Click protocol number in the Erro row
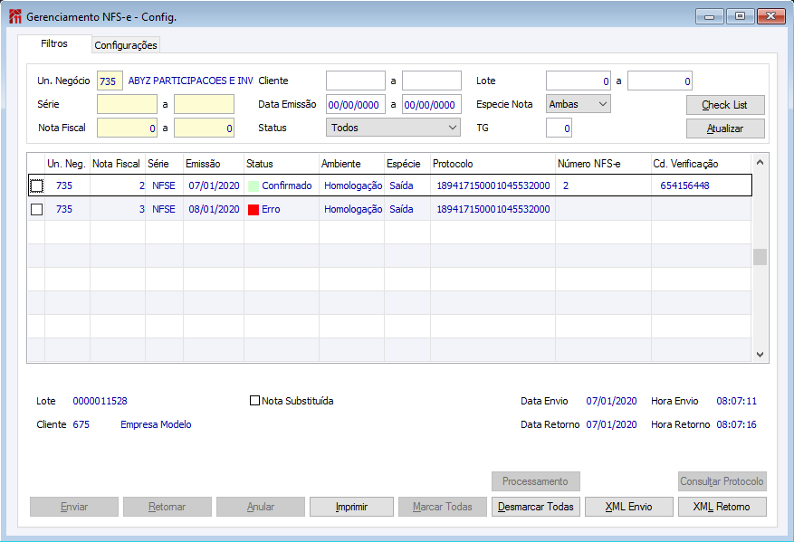 tap(493, 209)
